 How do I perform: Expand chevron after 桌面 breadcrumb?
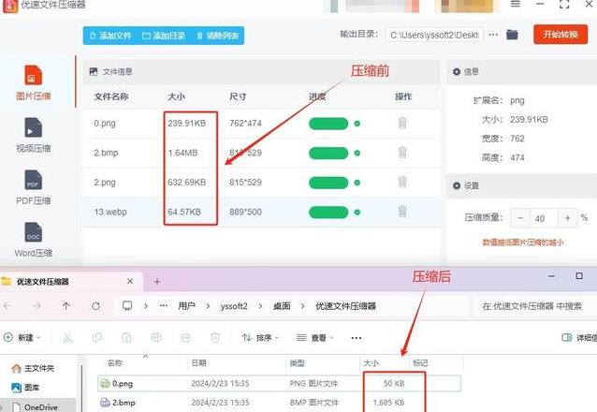click(x=303, y=306)
